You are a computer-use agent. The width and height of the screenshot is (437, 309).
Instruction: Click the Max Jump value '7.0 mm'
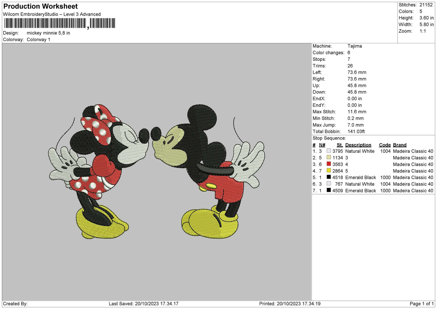pyautogui.click(x=356, y=125)
